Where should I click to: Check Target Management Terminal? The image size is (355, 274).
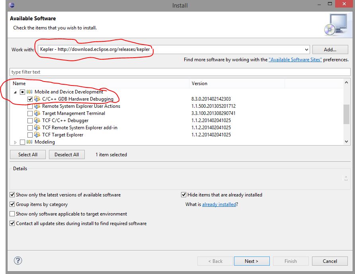click(30, 113)
